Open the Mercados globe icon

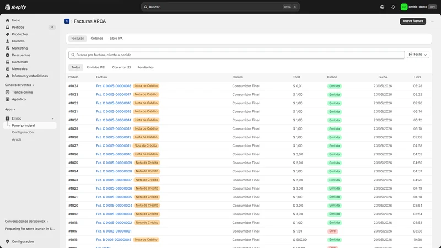click(7, 69)
